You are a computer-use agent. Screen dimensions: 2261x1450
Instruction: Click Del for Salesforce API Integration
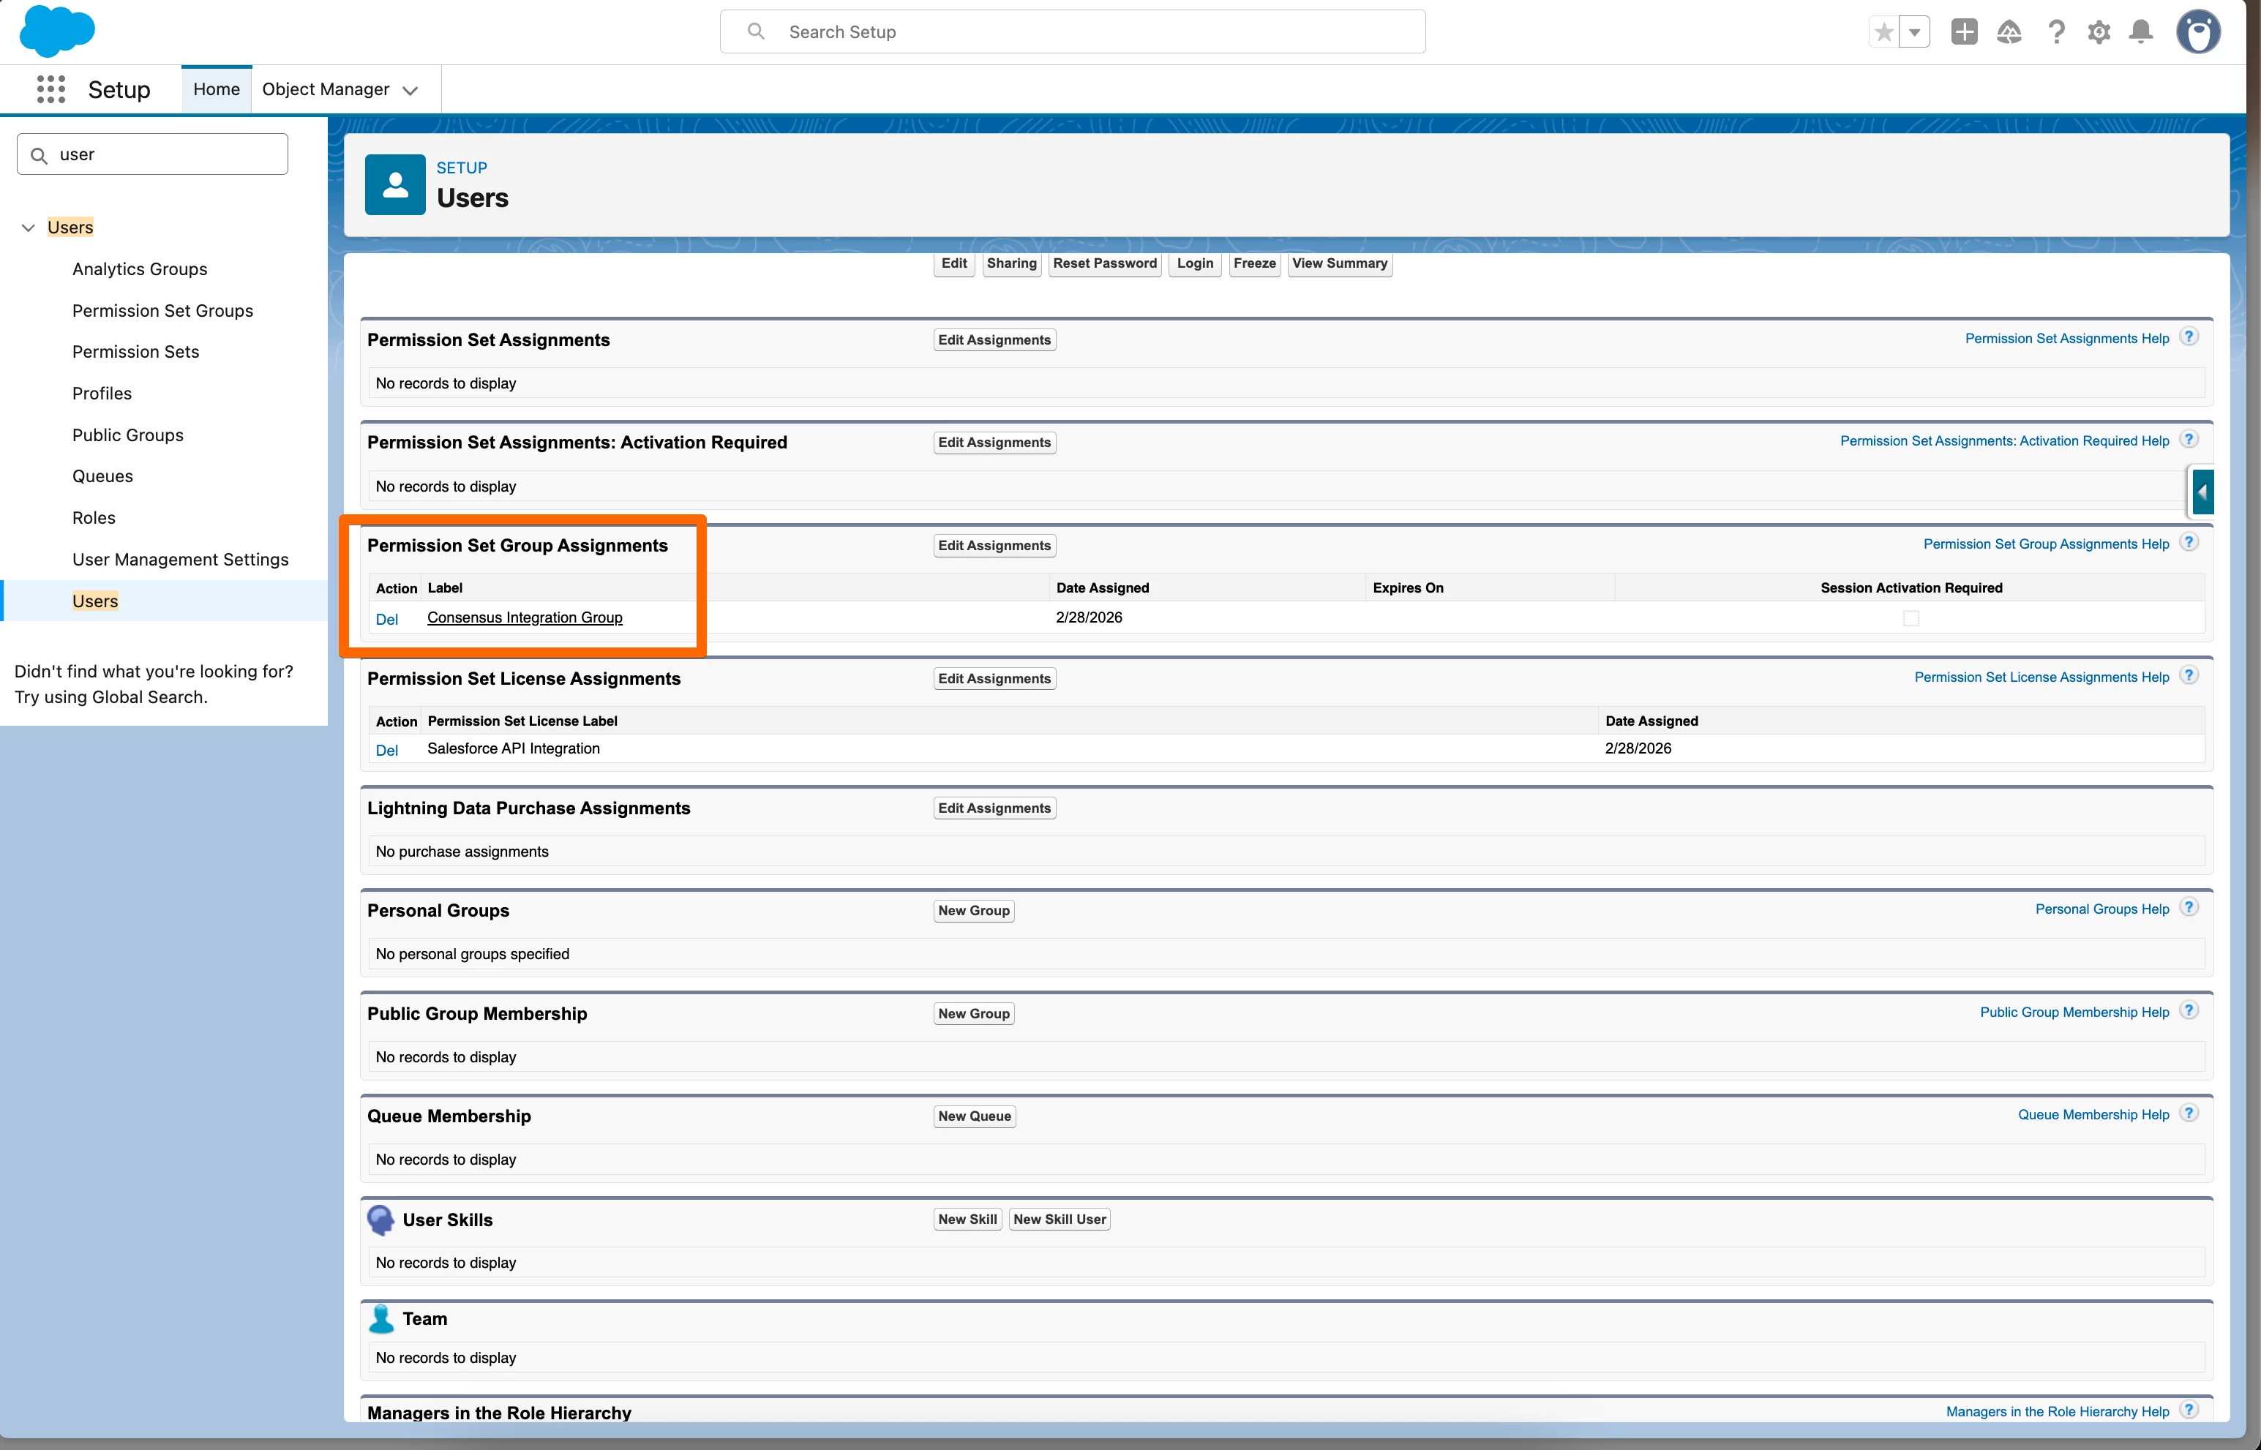[x=386, y=751]
